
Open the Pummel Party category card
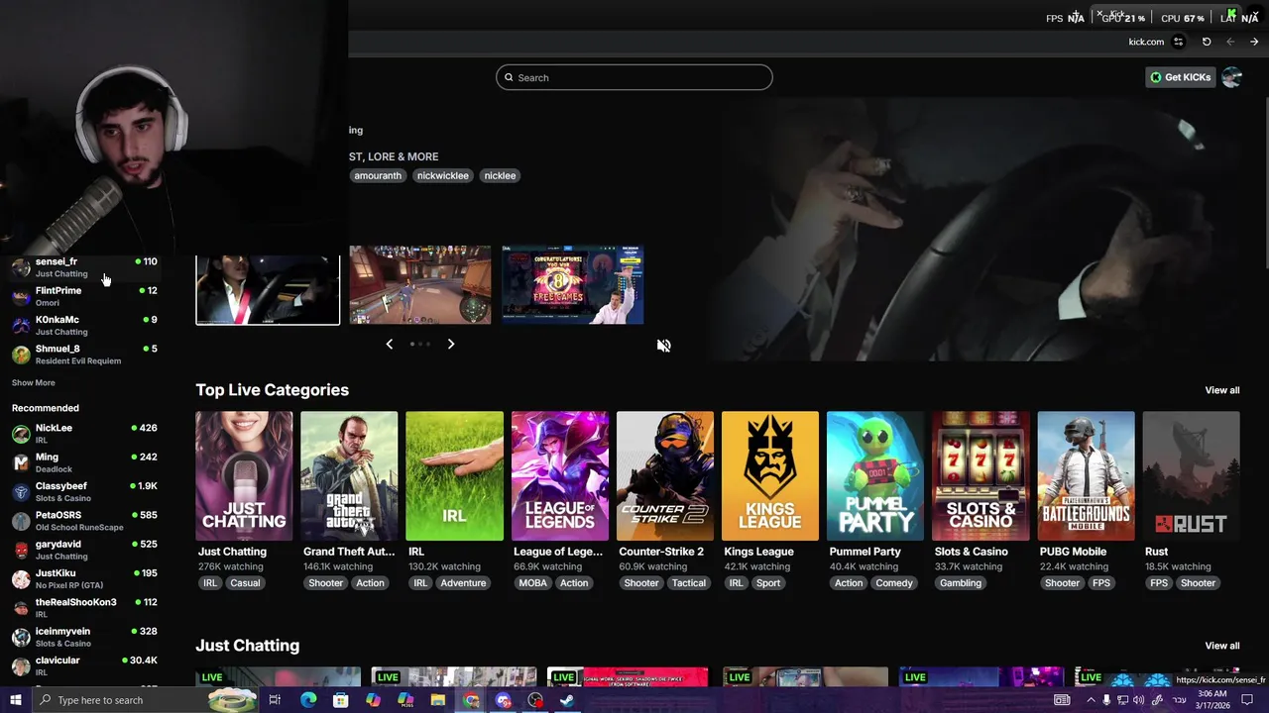click(x=875, y=476)
